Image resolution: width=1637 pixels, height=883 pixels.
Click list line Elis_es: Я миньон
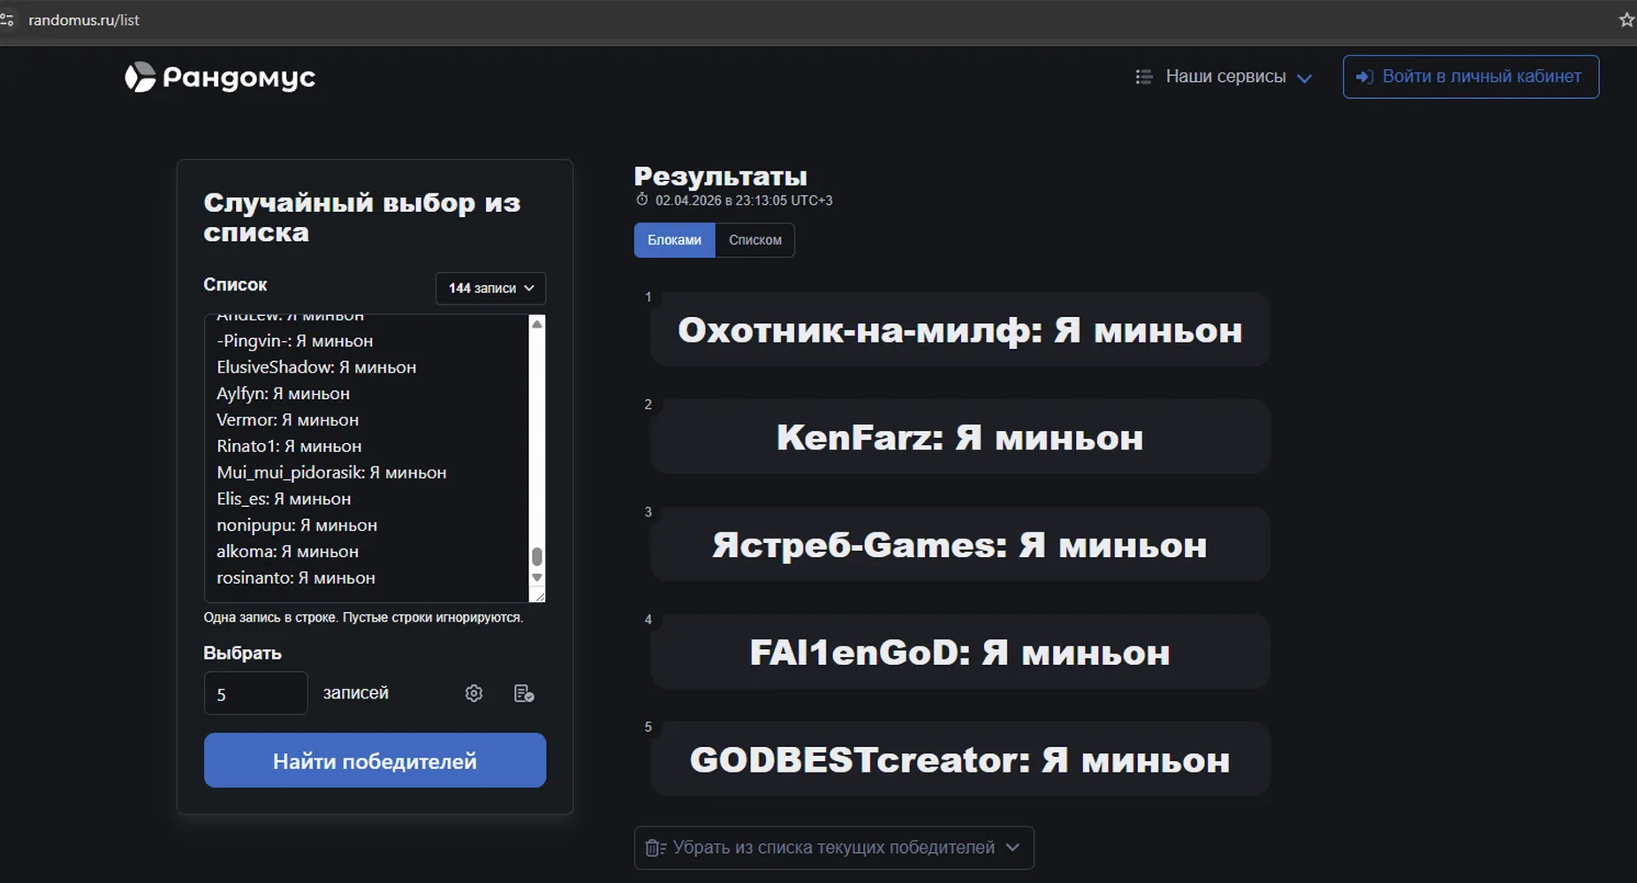pyautogui.click(x=284, y=499)
